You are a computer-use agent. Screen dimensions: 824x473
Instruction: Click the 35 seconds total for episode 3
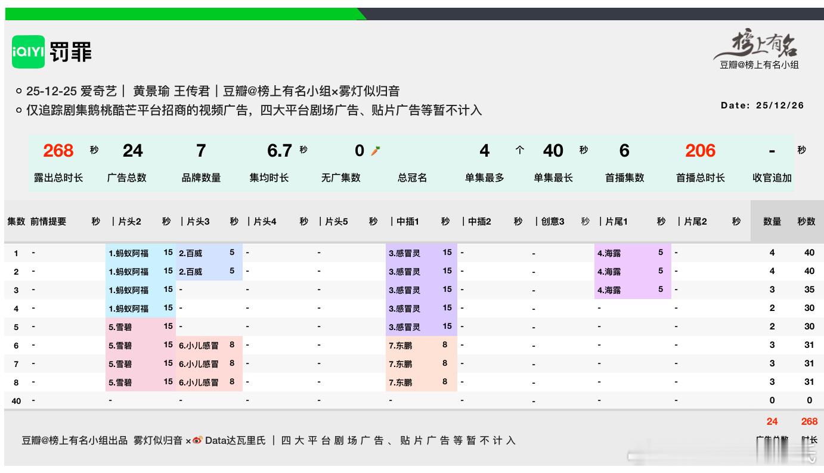pyautogui.click(x=809, y=290)
